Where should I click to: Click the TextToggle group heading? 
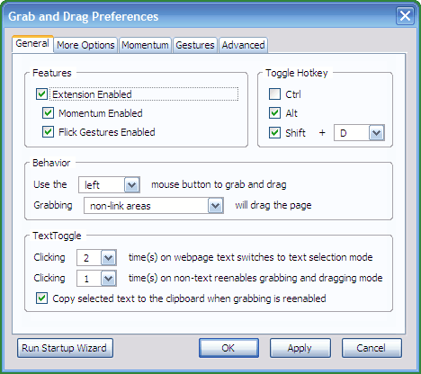(57, 236)
